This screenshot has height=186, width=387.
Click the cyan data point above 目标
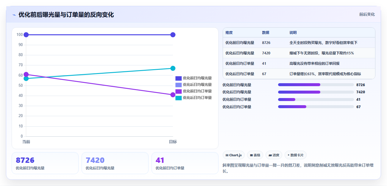click(x=173, y=68)
